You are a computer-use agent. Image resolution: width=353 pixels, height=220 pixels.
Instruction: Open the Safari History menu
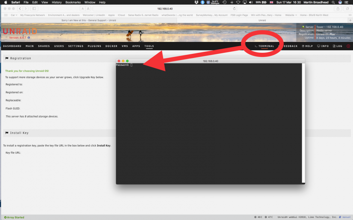56,2
